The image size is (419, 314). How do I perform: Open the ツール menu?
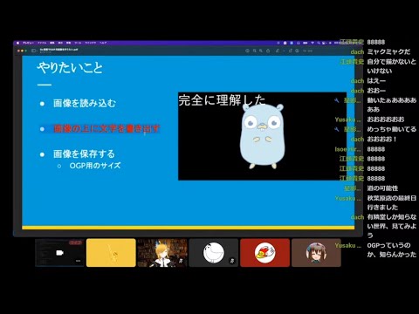coord(78,43)
